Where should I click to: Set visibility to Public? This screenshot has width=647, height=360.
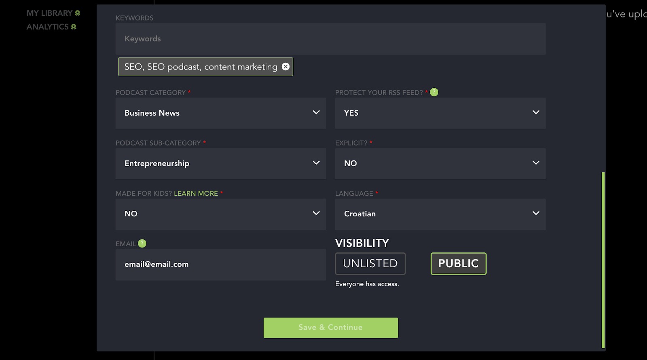pos(459,264)
